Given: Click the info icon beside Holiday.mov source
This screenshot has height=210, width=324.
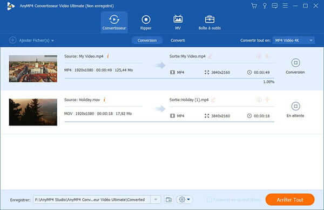Looking at the screenshot, I should tap(105, 100).
